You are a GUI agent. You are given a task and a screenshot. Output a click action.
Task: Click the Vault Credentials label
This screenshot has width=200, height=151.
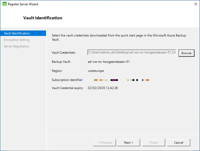pyautogui.click(x=64, y=53)
